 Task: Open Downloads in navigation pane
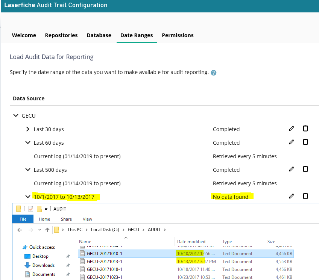coord(43,265)
